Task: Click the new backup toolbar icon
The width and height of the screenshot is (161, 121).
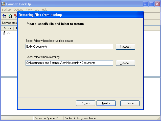Action: tap(4, 16)
